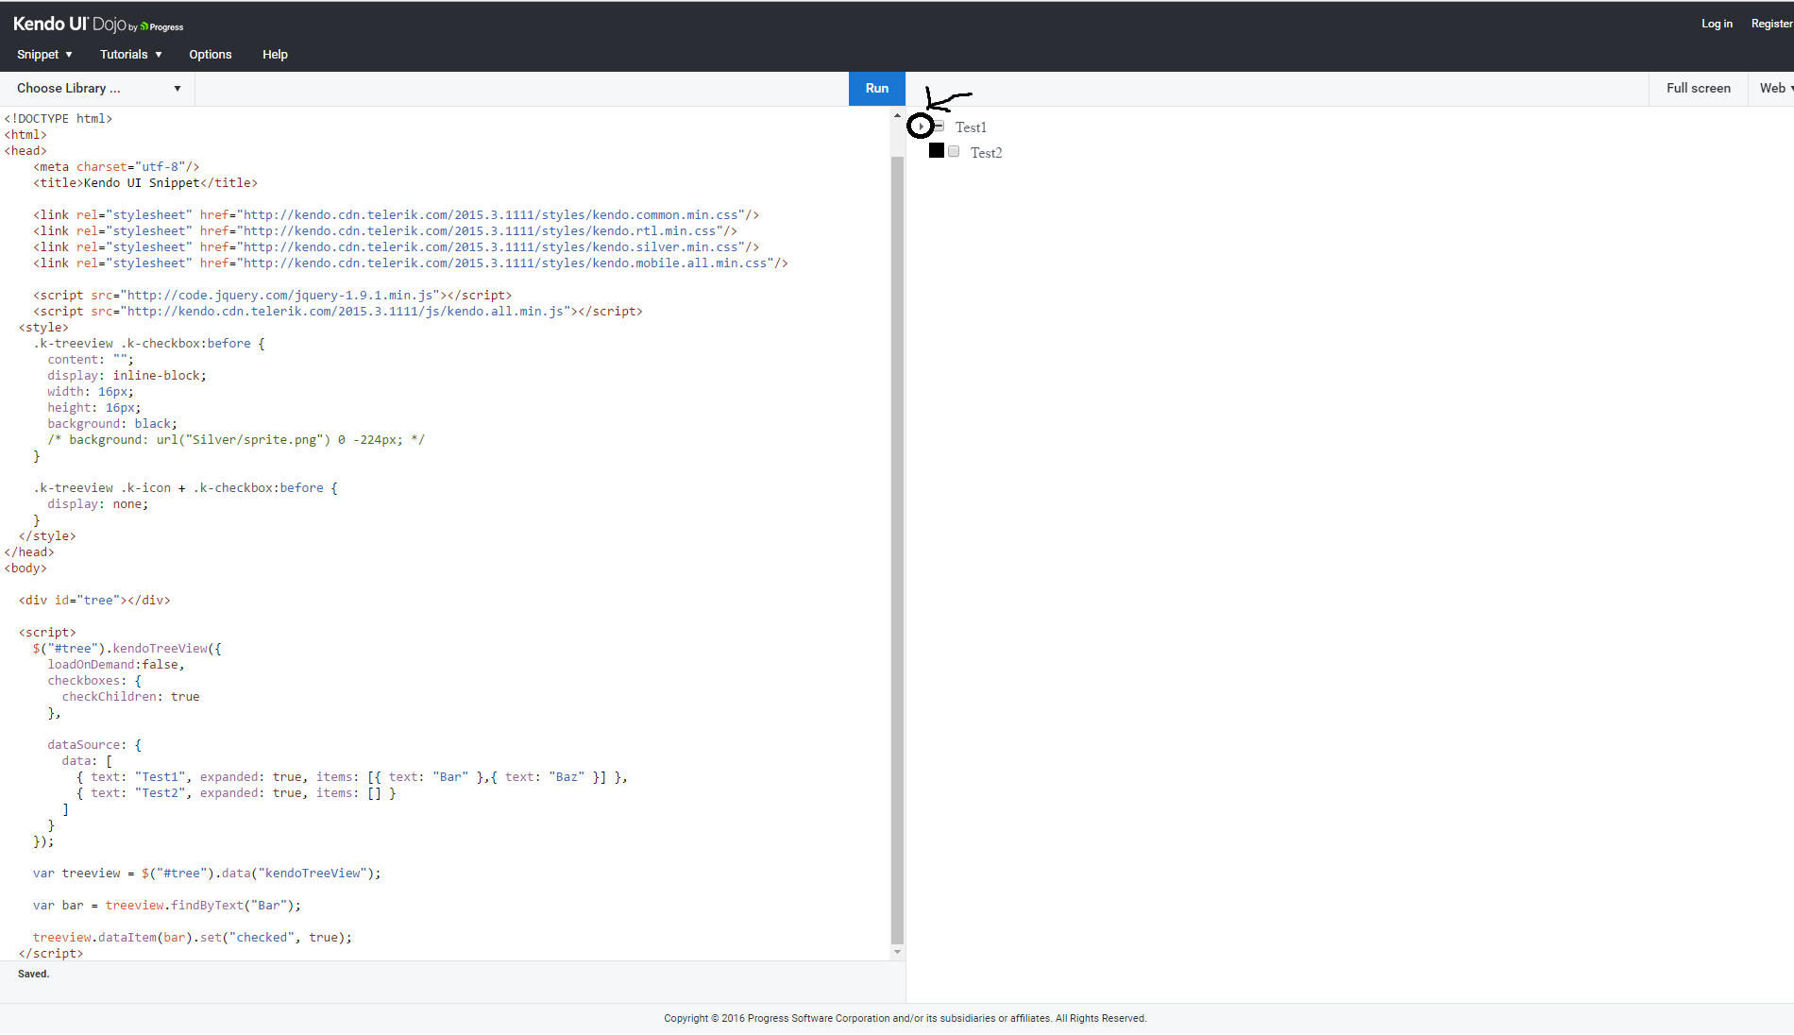The height and width of the screenshot is (1035, 1794).
Task: Click the editor scrollbar down arrow
Action: point(897,952)
